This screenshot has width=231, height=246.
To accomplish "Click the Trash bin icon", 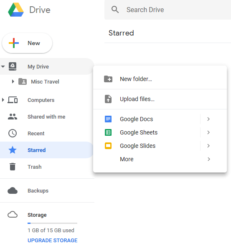I will 13,167.
